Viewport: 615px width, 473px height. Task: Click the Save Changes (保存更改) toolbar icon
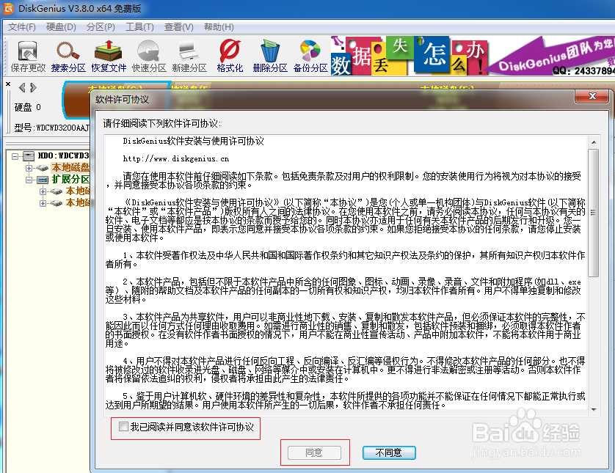[x=28, y=56]
